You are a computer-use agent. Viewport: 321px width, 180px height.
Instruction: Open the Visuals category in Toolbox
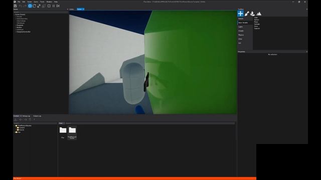(245, 31)
